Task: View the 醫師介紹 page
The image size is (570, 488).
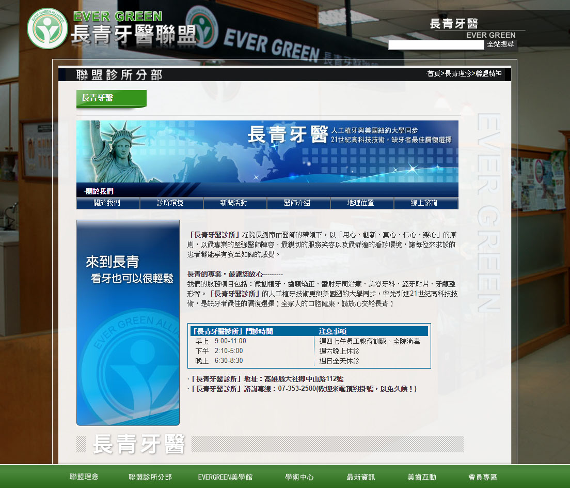Action: 298,203
